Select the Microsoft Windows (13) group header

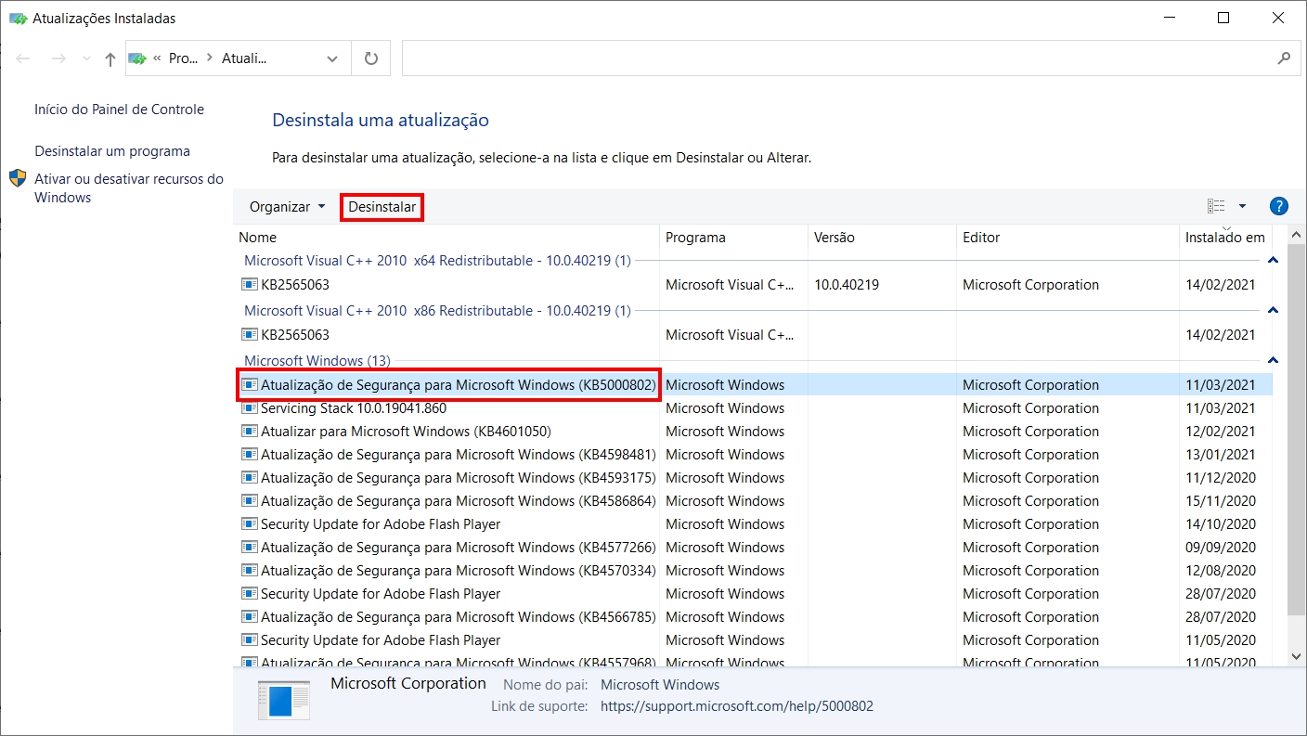[317, 361]
